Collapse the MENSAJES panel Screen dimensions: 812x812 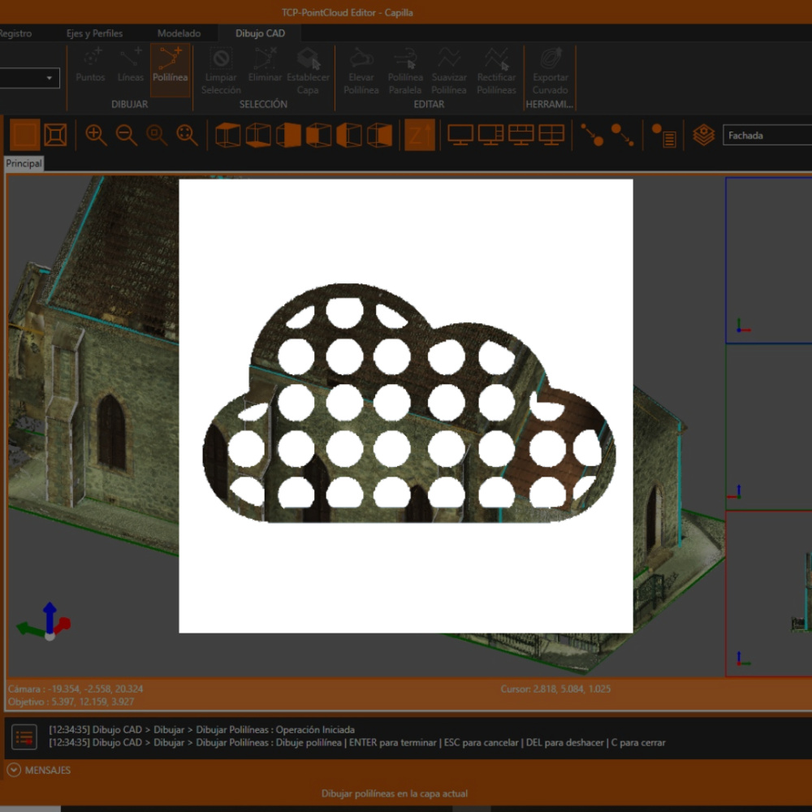pos(14,770)
